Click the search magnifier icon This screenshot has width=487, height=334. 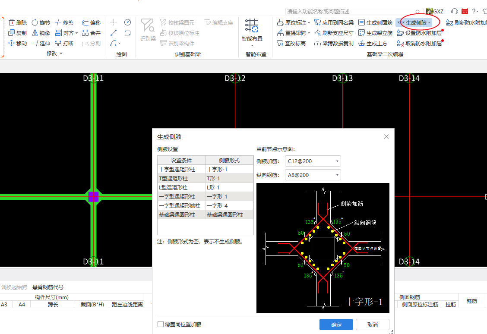click(x=418, y=12)
